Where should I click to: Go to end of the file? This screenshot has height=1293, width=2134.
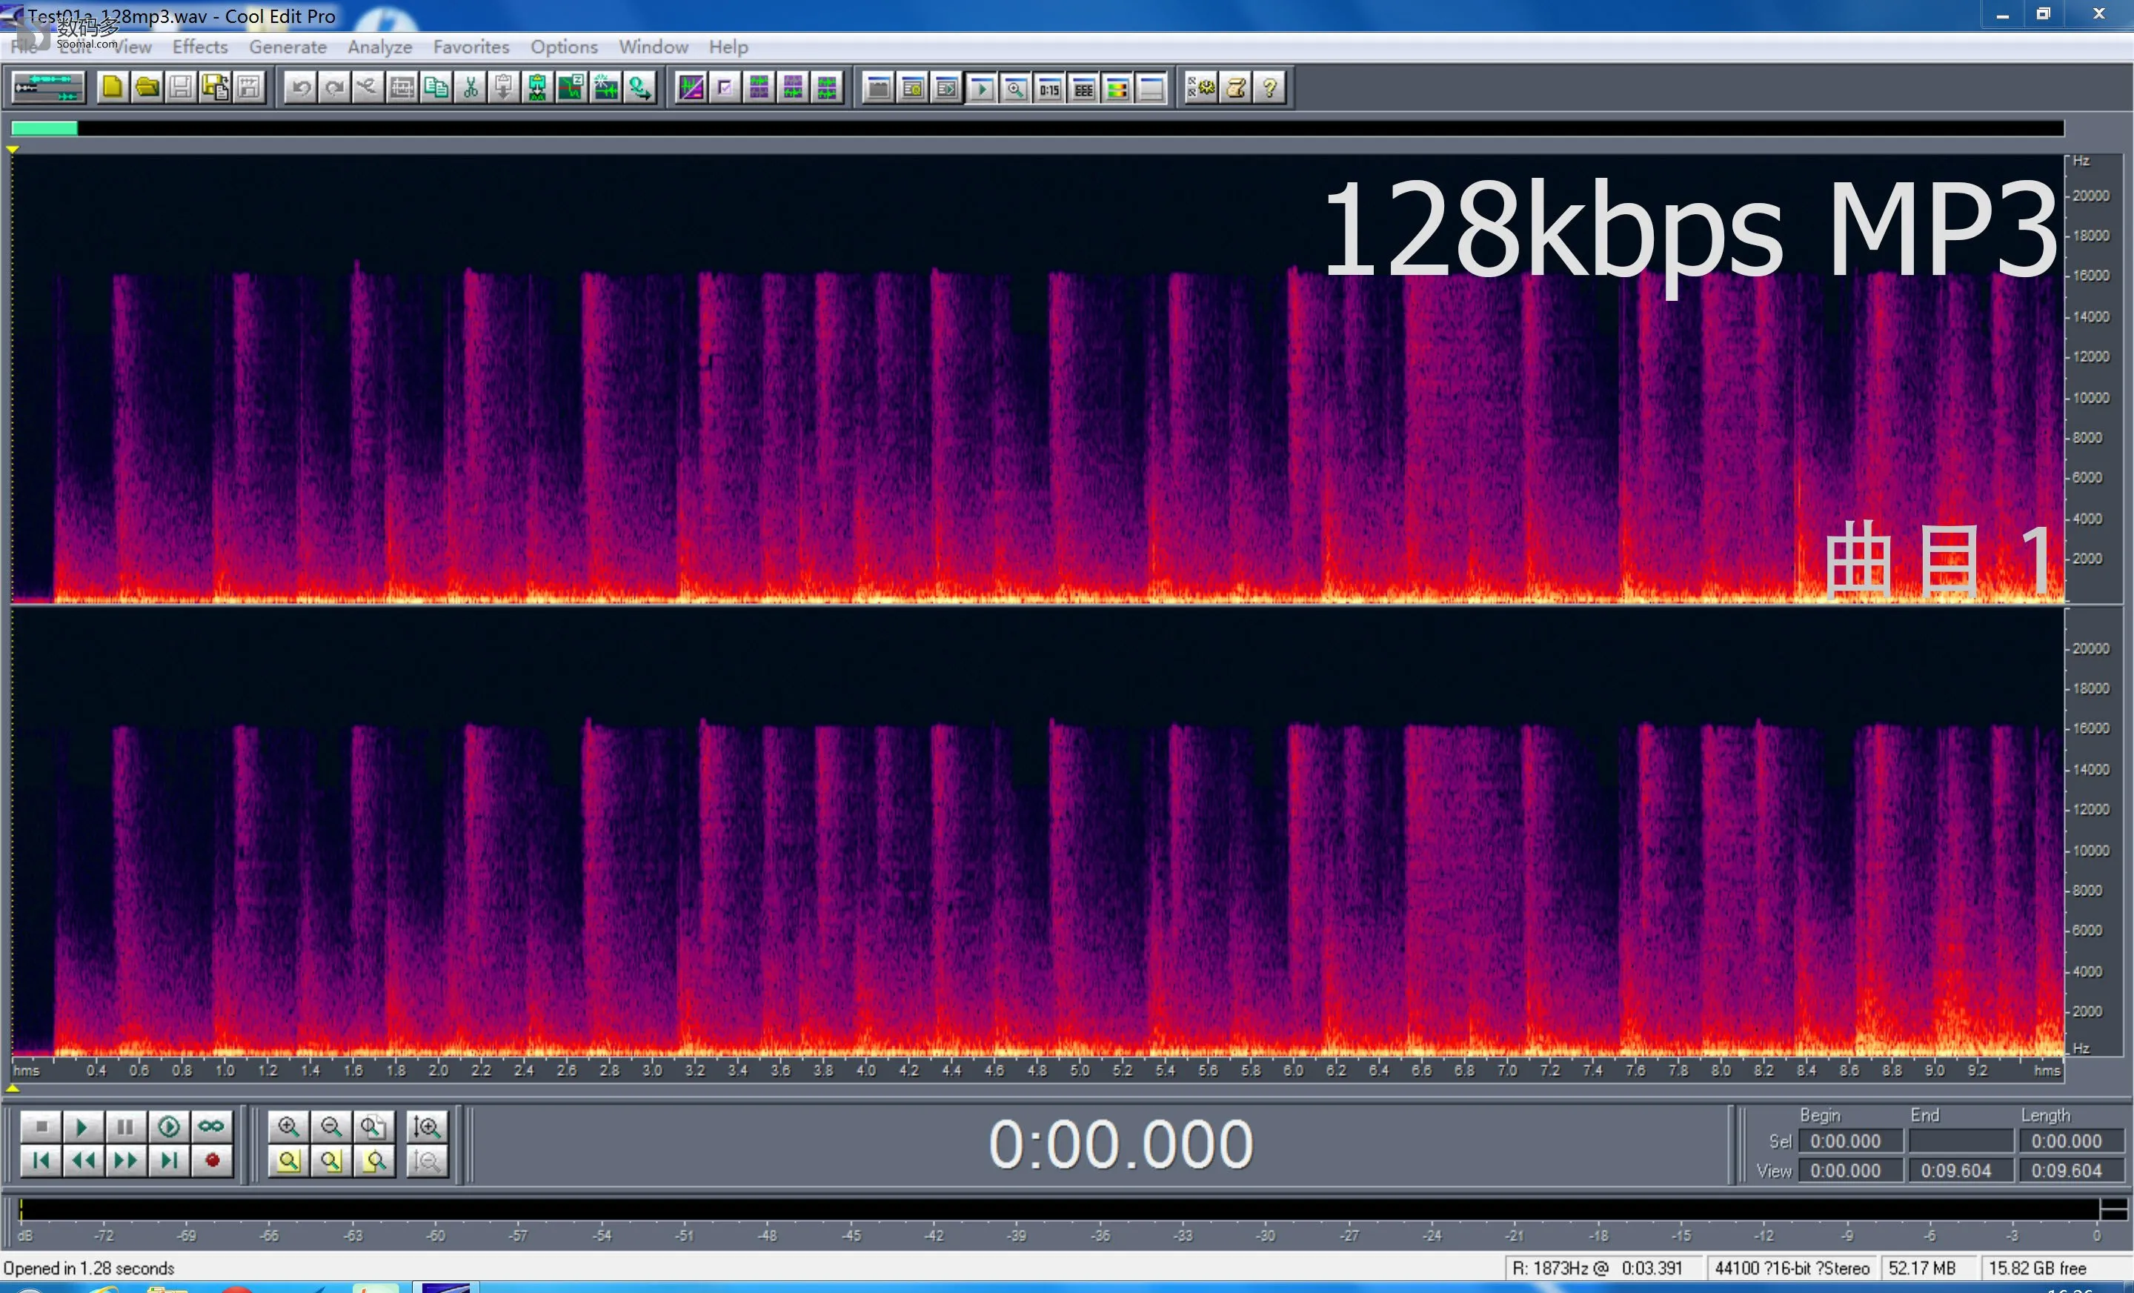click(x=169, y=1160)
